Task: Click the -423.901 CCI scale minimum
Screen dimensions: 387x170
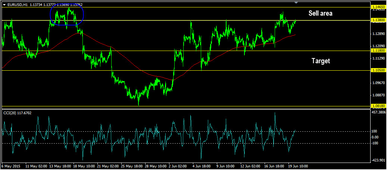Action: point(379,160)
